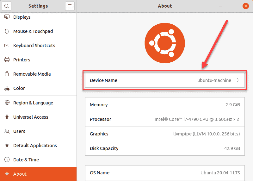The image size is (253, 181).
Task: Open the Users panel
Action: tap(38, 131)
